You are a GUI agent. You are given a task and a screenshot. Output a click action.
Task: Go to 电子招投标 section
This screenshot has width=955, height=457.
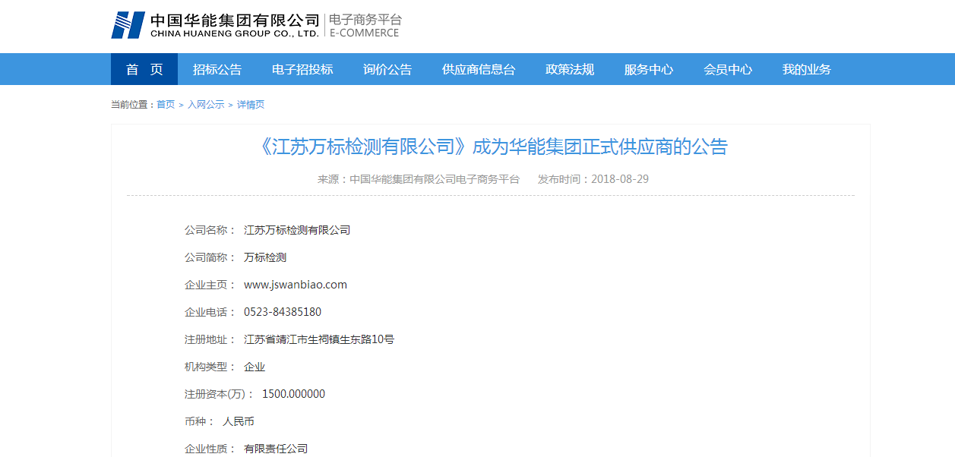302,69
